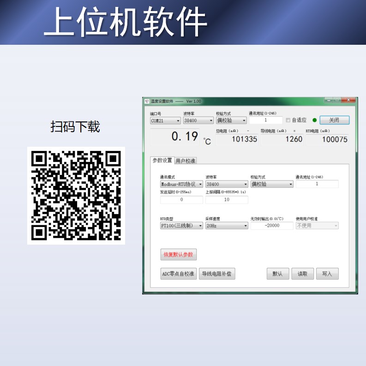Open the 端口号 COM21 dropdown
The height and width of the screenshot is (366, 366).
[165, 120]
